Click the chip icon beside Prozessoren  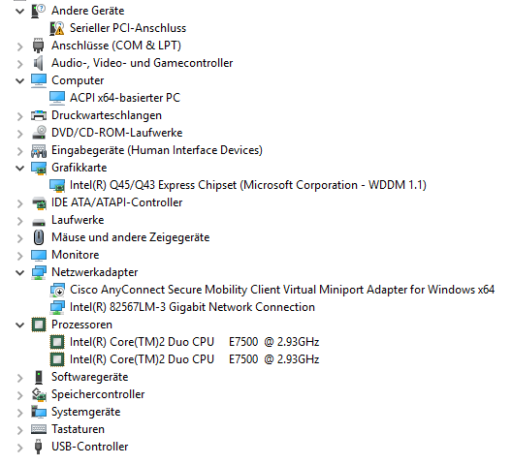click(39, 325)
